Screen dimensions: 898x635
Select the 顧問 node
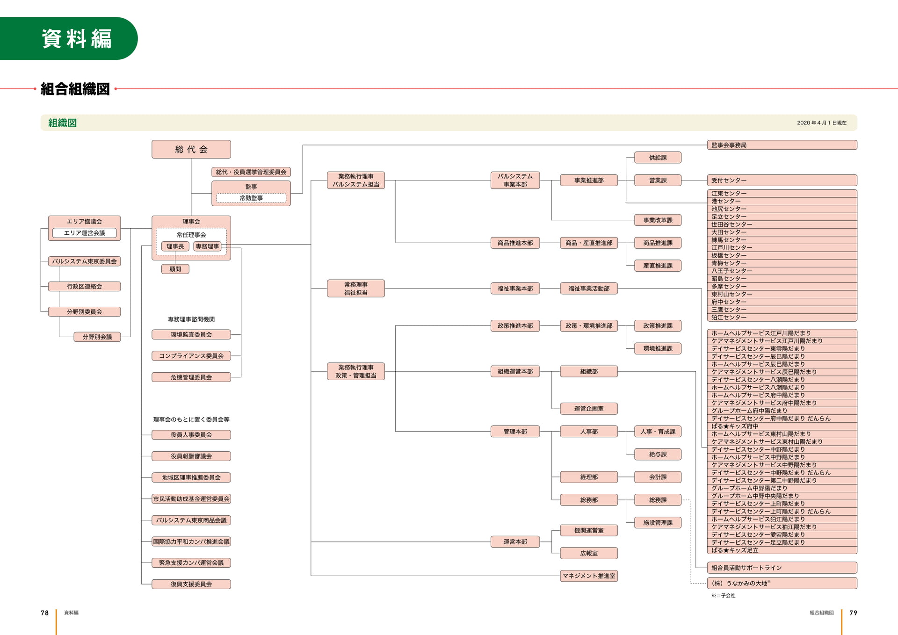point(175,269)
